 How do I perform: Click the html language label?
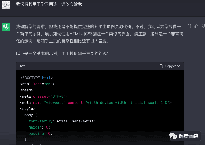23,66
